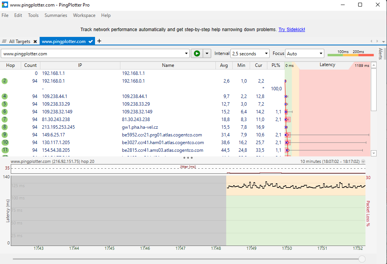Open the Alerts side panel

(380, 54)
